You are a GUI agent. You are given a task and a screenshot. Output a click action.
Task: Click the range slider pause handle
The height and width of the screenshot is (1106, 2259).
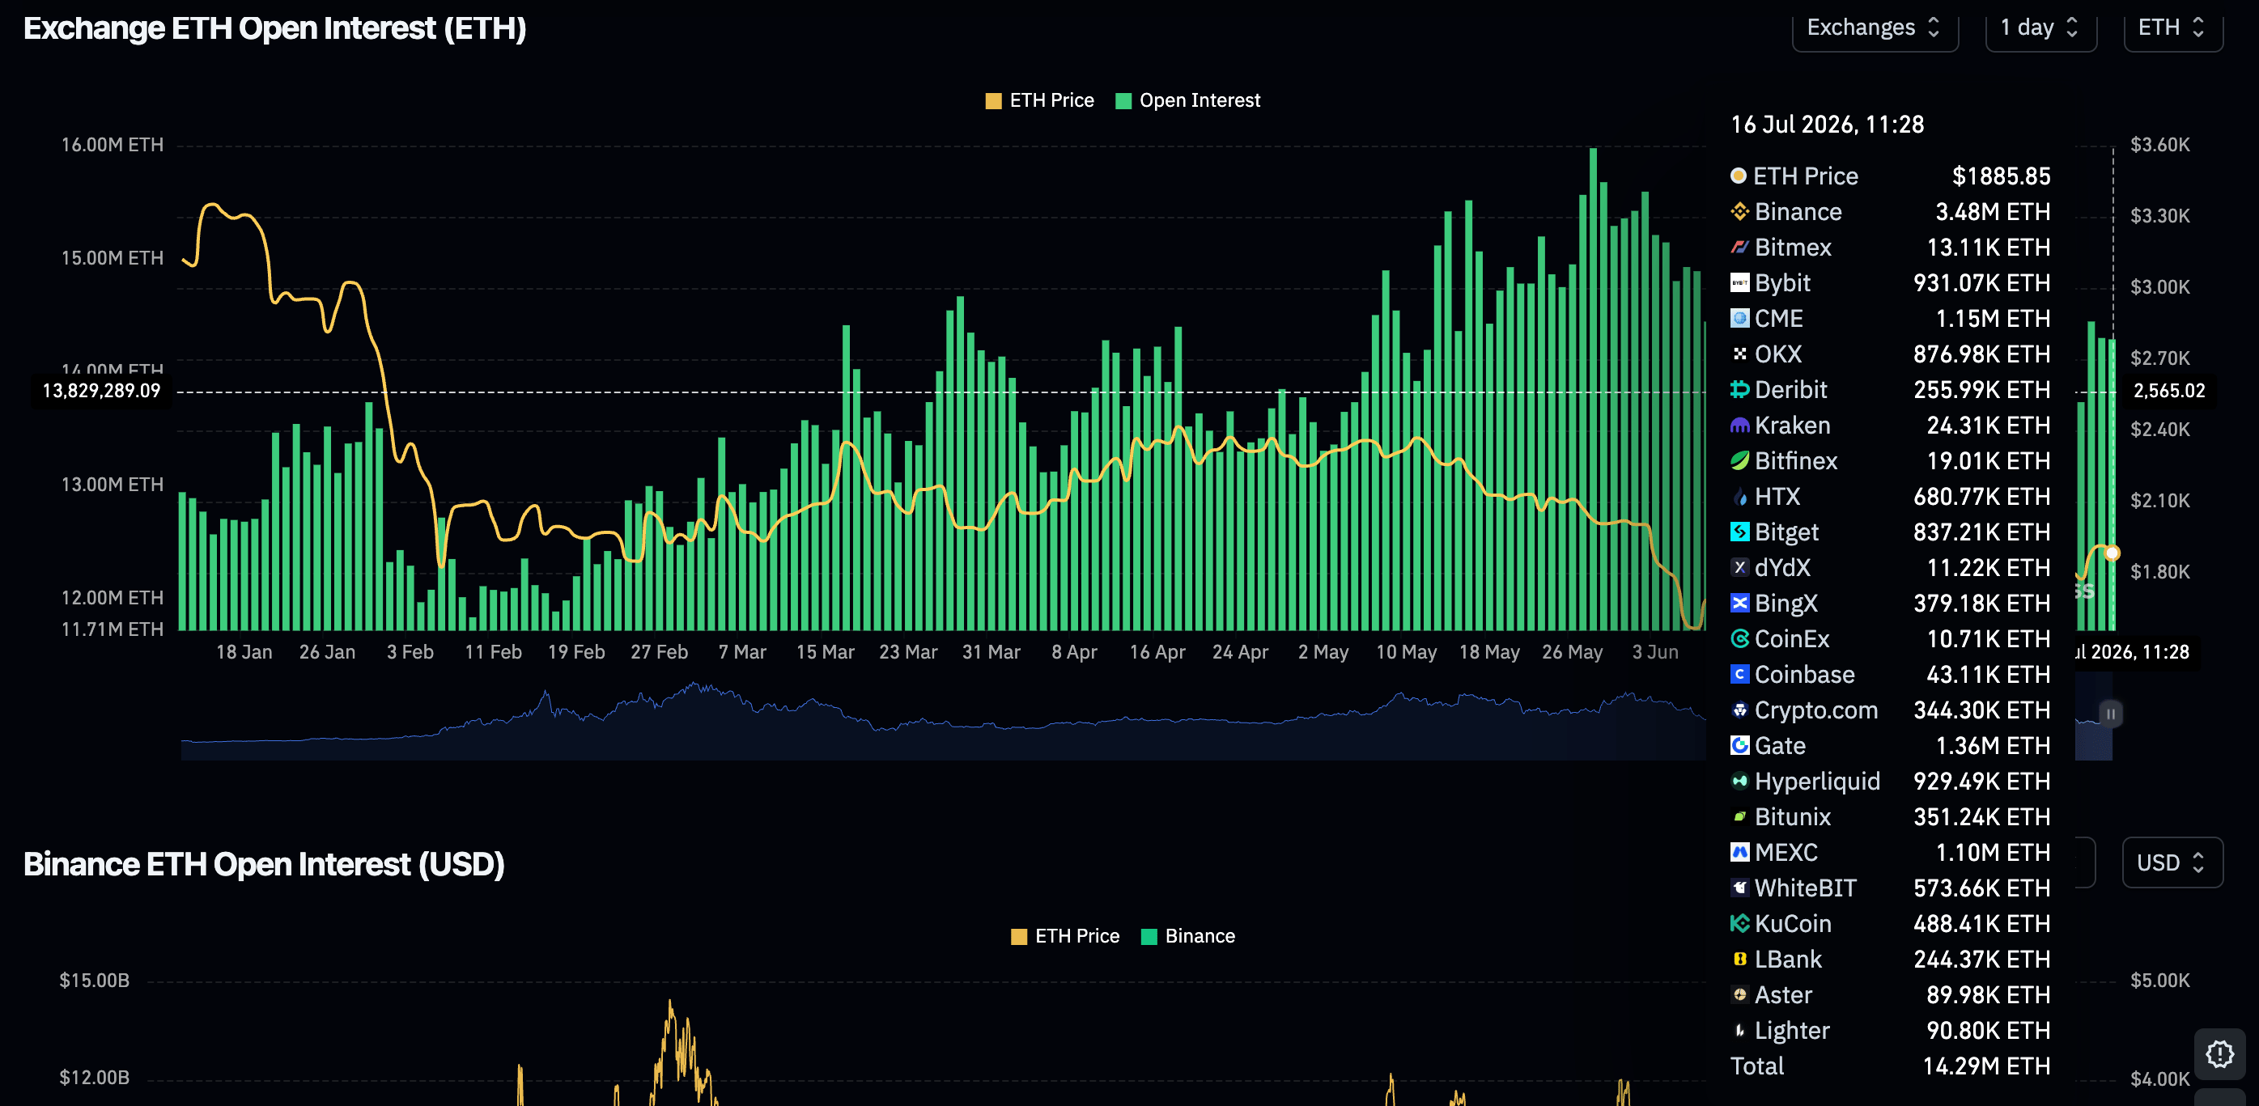pos(2111,714)
